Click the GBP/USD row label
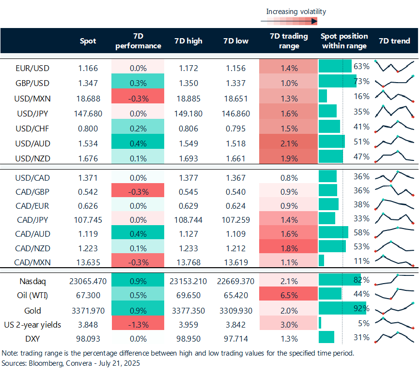The width and height of the screenshot is (419, 373). 32,83
